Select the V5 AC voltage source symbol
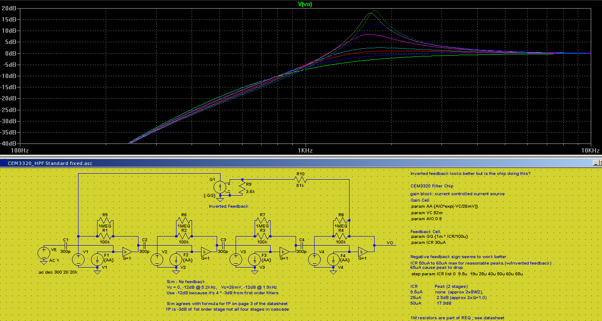 click(44, 253)
